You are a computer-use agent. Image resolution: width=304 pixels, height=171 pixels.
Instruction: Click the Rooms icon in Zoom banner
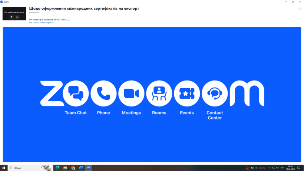(x=159, y=93)
